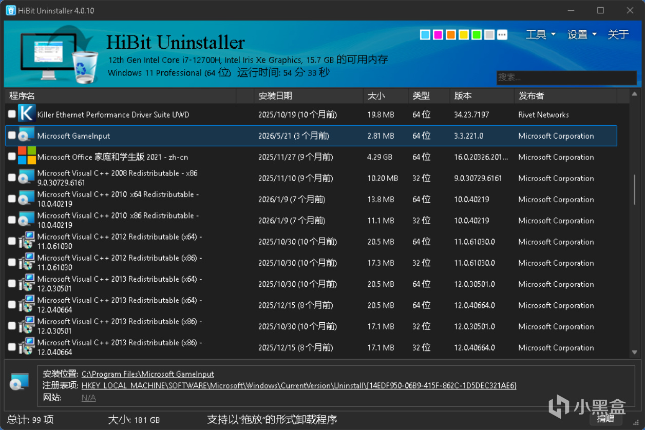
Task: Click the Visual C++ 2010 x64 Redistributable icon
Action: [x=26, y=199]
